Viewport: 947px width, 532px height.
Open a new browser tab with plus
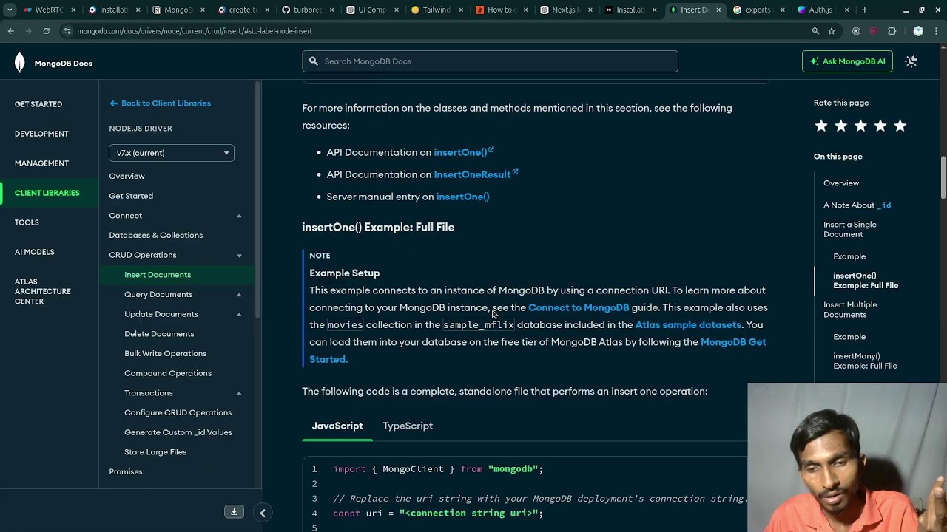coord(864,10)
